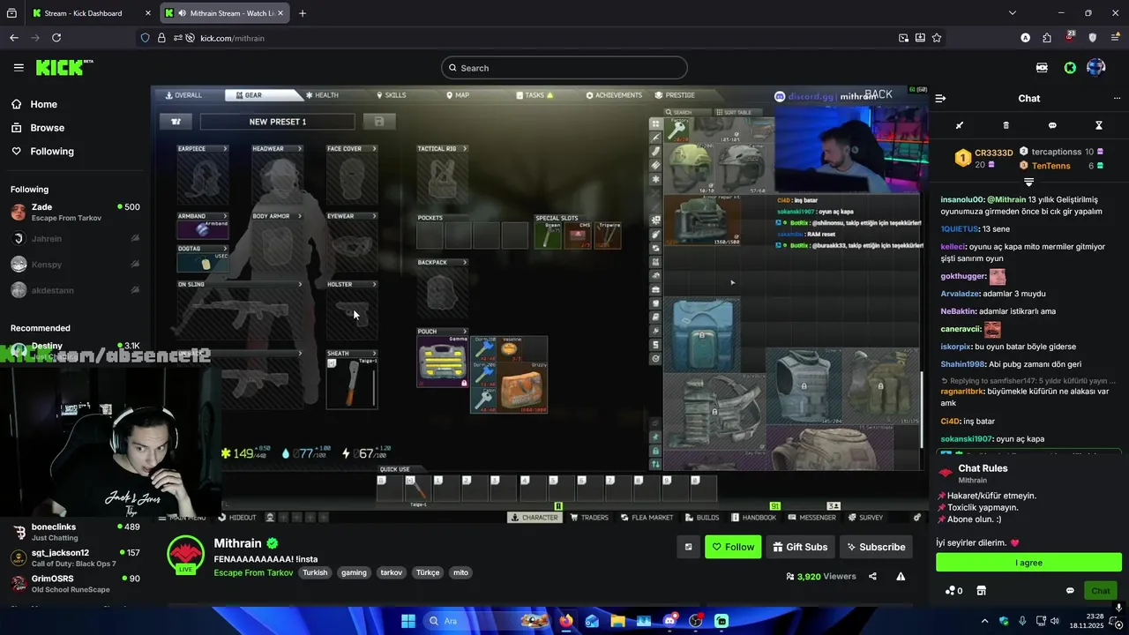Open the Kick hamburger menu
The width and height of the screenshot is (1129, 635).
click(x=19, y=68)
